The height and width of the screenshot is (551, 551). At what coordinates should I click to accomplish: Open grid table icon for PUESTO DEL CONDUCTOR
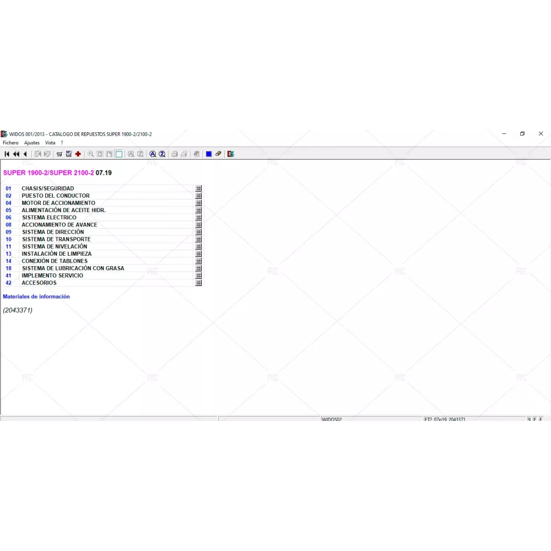[x=198, y=196]
